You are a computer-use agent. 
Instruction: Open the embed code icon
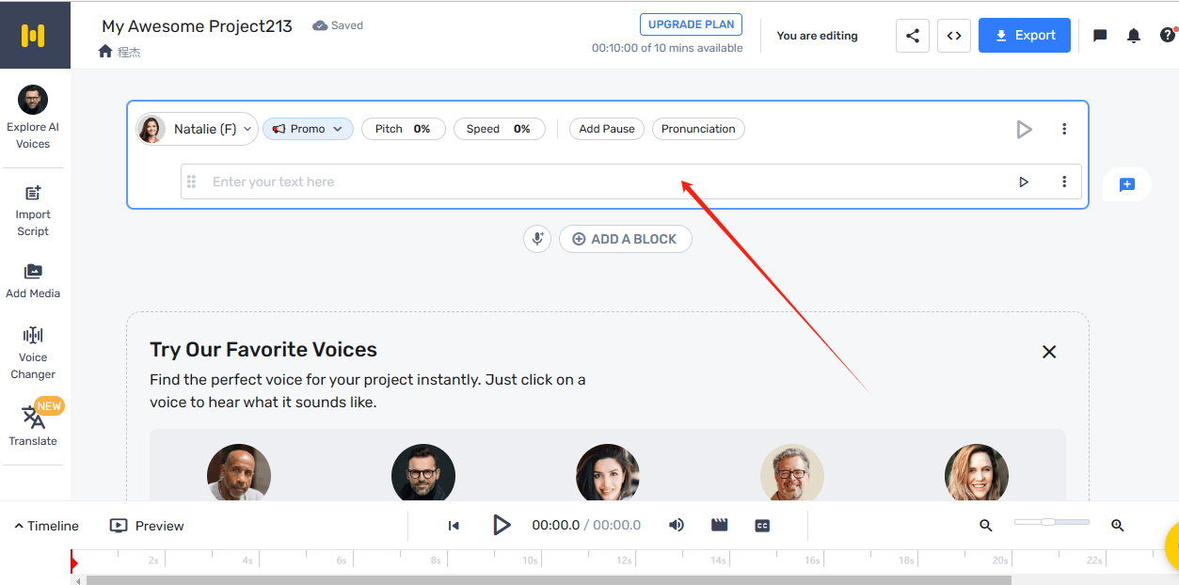(954, 36)
